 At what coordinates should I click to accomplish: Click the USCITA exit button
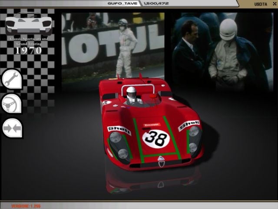261,4
